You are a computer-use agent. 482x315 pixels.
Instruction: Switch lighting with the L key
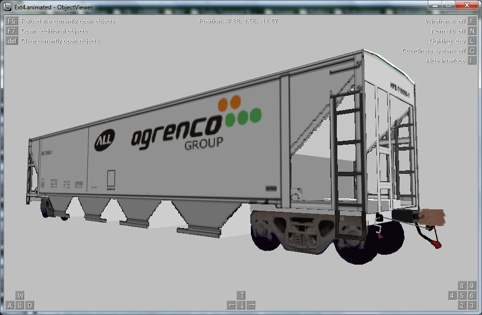(472, 40)
